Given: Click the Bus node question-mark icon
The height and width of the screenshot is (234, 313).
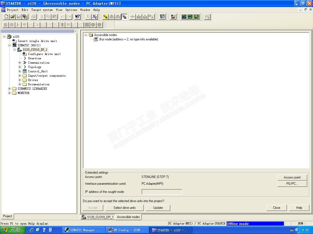Looking at the screenshot, I should click(x=96, y=39).
